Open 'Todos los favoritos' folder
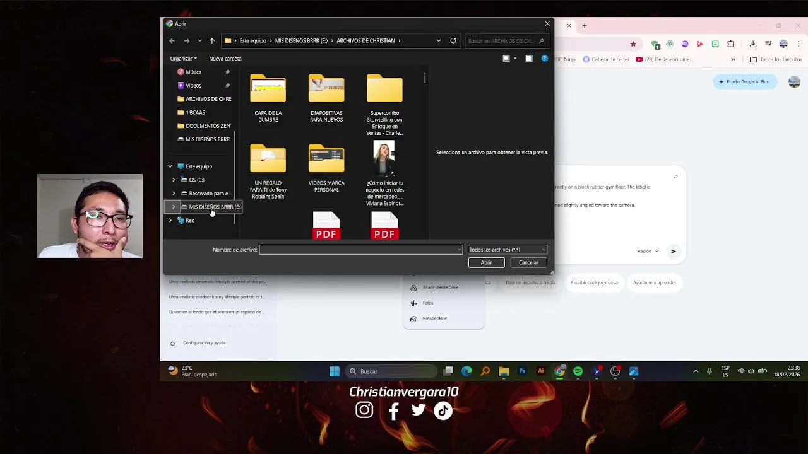The height and width of the screenshot is (454, 808). tap(776, 59)
